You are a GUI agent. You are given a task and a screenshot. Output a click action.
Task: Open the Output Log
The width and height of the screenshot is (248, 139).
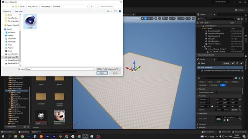24,132
